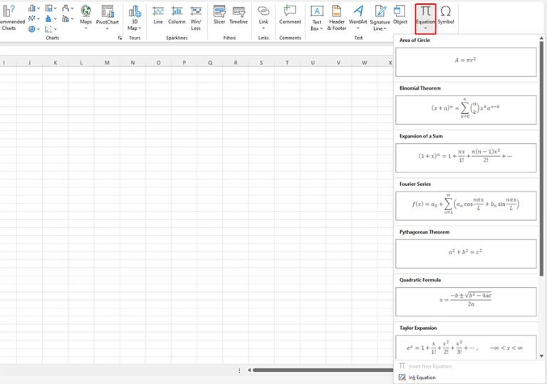Insert a line or area chart
Viewport: 547px width, 384px height.
(x=32, y=18)
